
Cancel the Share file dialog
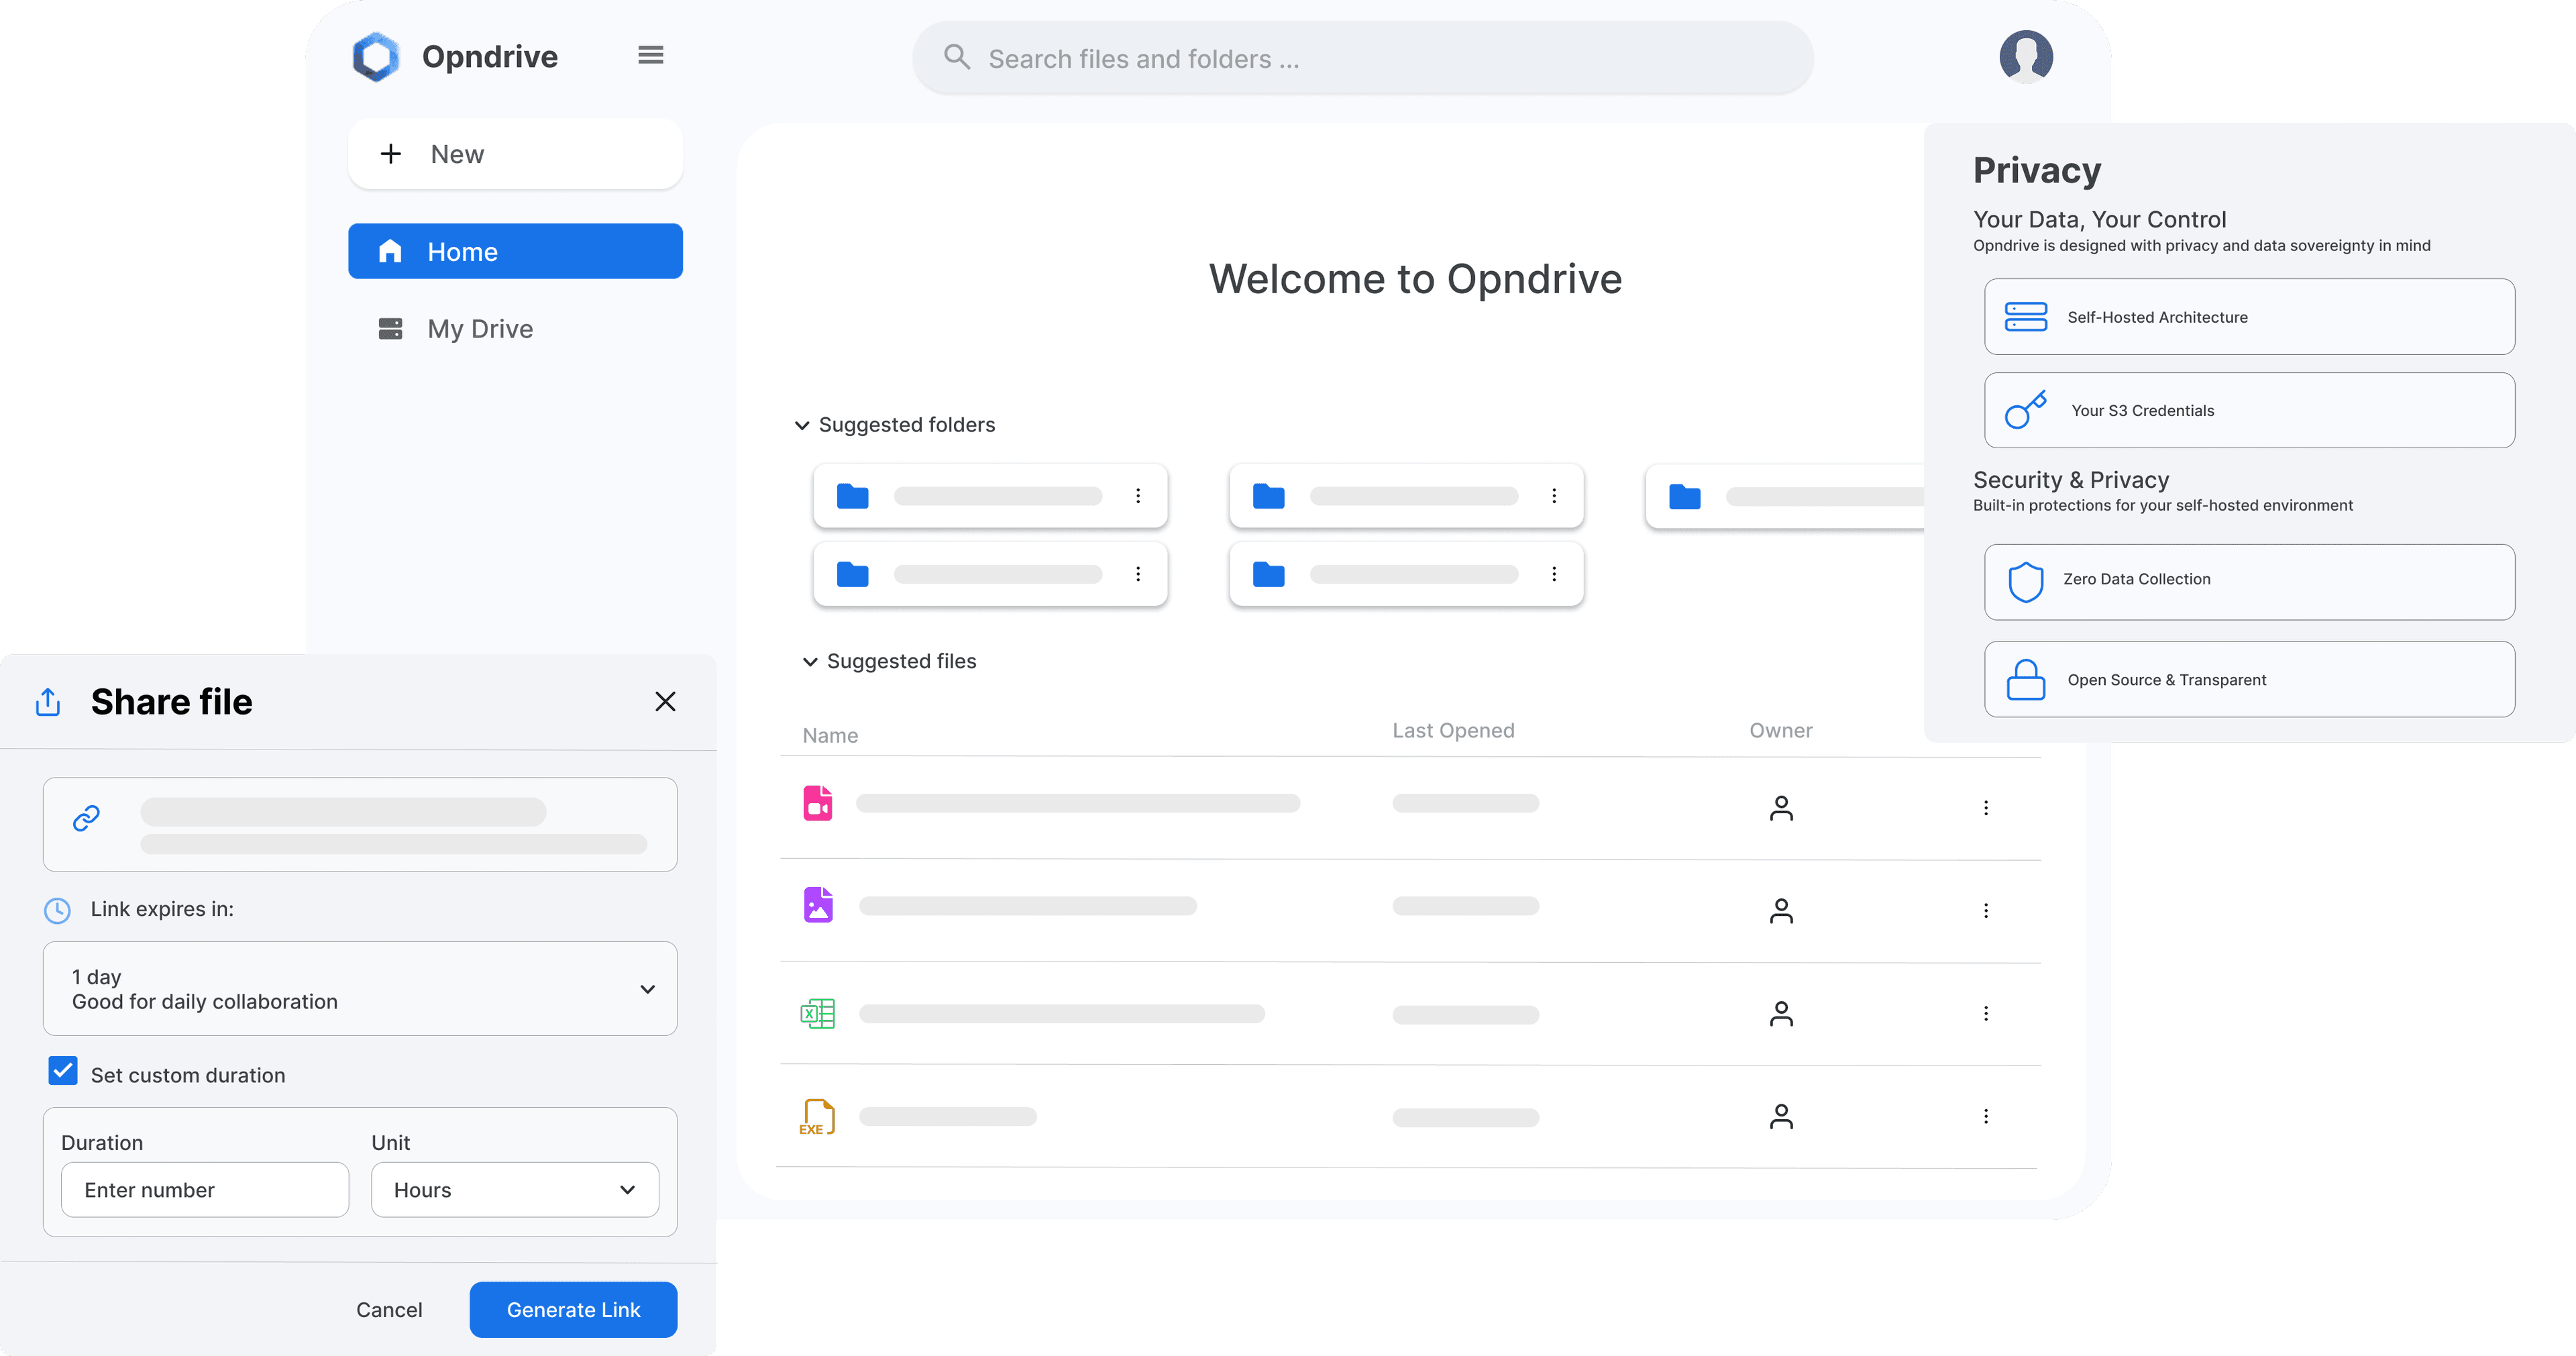tap(389, 1310)
